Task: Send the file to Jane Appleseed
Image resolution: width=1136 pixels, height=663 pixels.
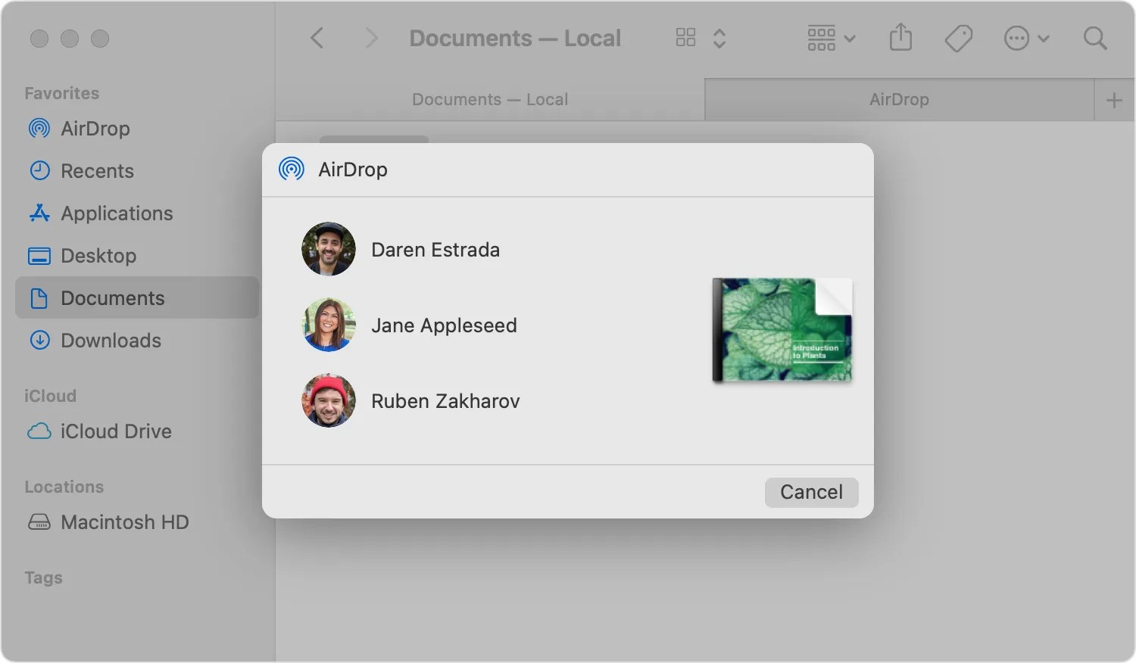Action: 444,325
